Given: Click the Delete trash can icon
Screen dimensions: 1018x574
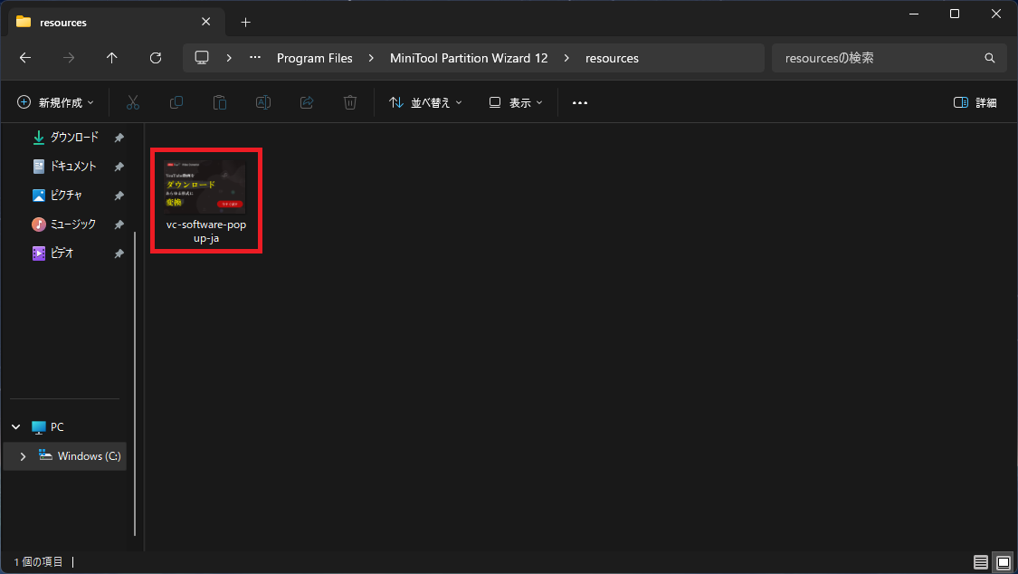Looking at the screenshot, I should [350, 103].
